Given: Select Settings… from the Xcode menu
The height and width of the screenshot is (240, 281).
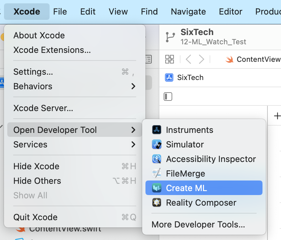Looking at the screenshot, I should tap(33, 72).
